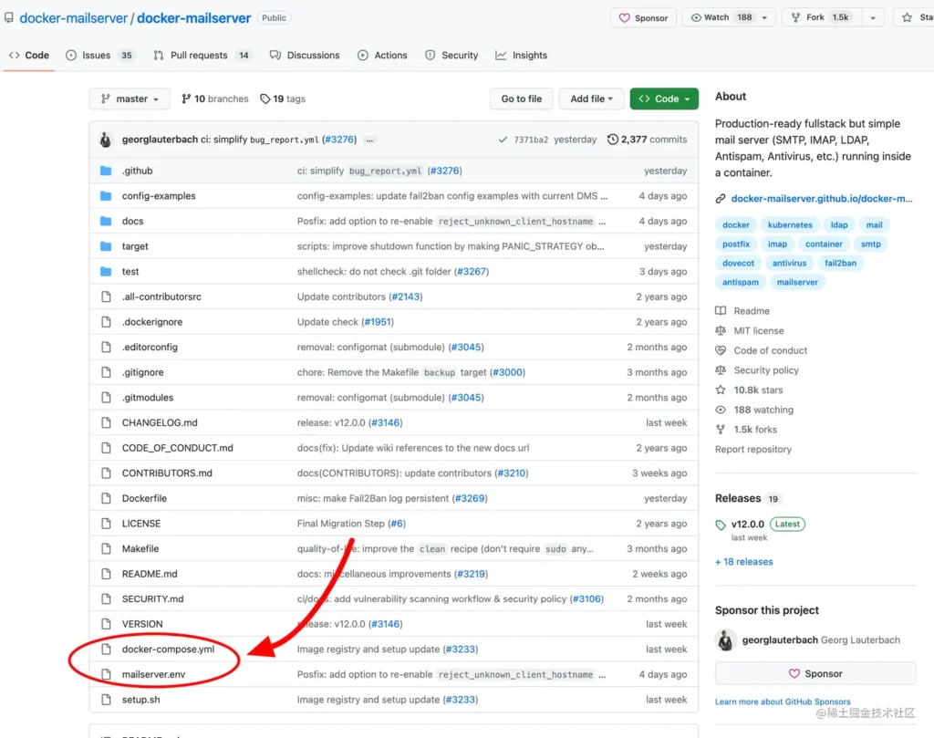Screen dimensions: 934x738
Task: Open the Makefile file
Action: point(140,549)
